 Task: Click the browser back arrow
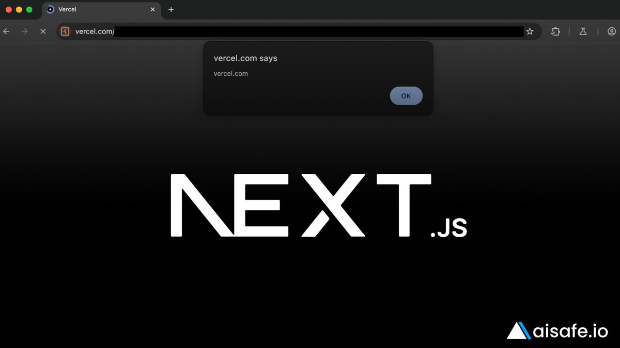[x=7, y=31]
